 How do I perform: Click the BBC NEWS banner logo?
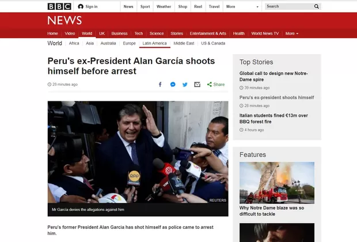tap(64, 20)
